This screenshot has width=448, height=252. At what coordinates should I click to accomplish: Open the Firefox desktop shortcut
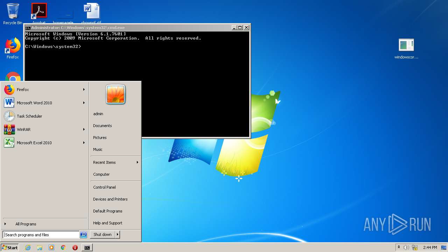tap(13, 48)
